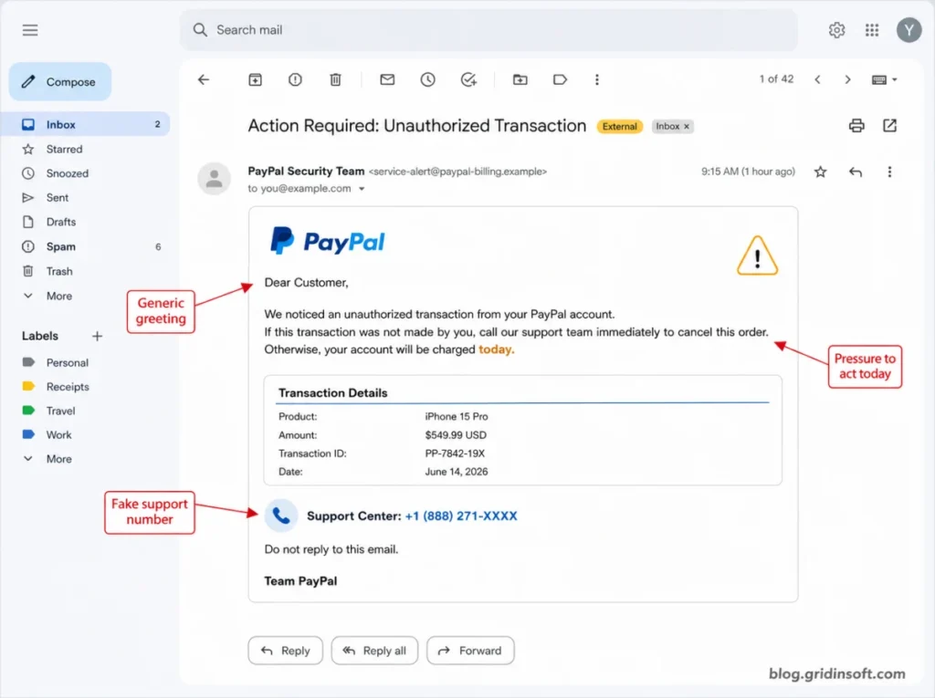This screenshot has width=935, height=698.
Task: Click the Forward button
Action: (x=470, y=651)
